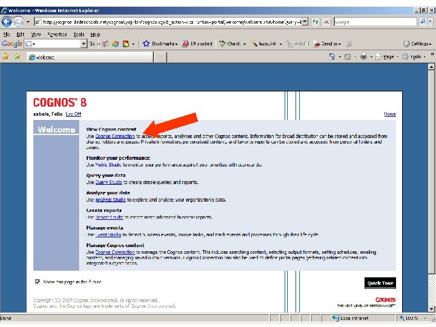The image size is (436, 327).
Task: Click the Google search box at top right
Action: [375, 22]
